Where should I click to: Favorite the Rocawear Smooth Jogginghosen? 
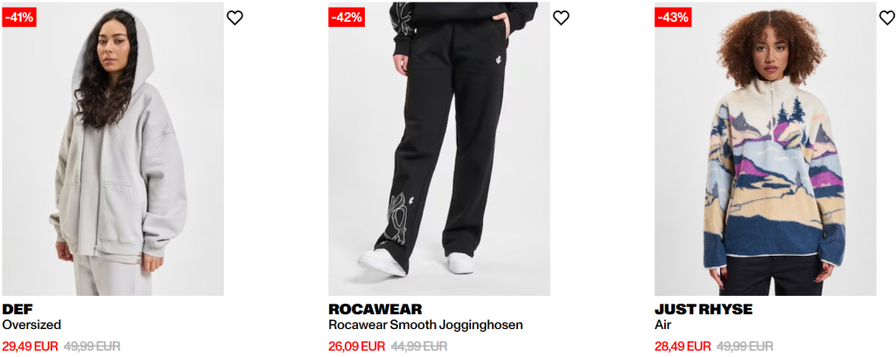[561, 17]
